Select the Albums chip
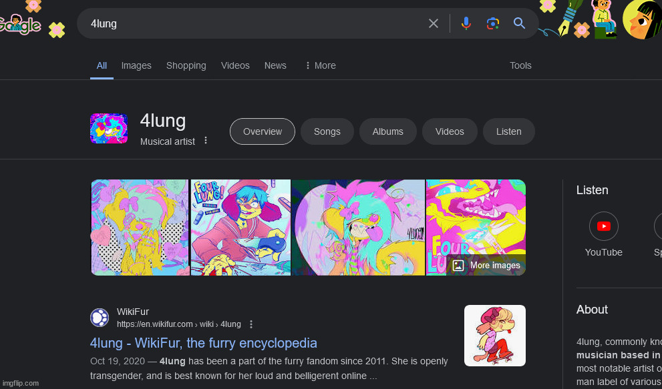Image resolution: width=662 pixels, height=389 pixels. [388, 131]
